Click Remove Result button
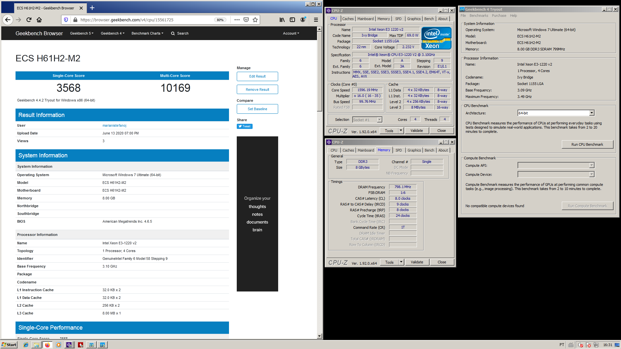This screenshot has height=349, width=621. (x=257, y=90)
